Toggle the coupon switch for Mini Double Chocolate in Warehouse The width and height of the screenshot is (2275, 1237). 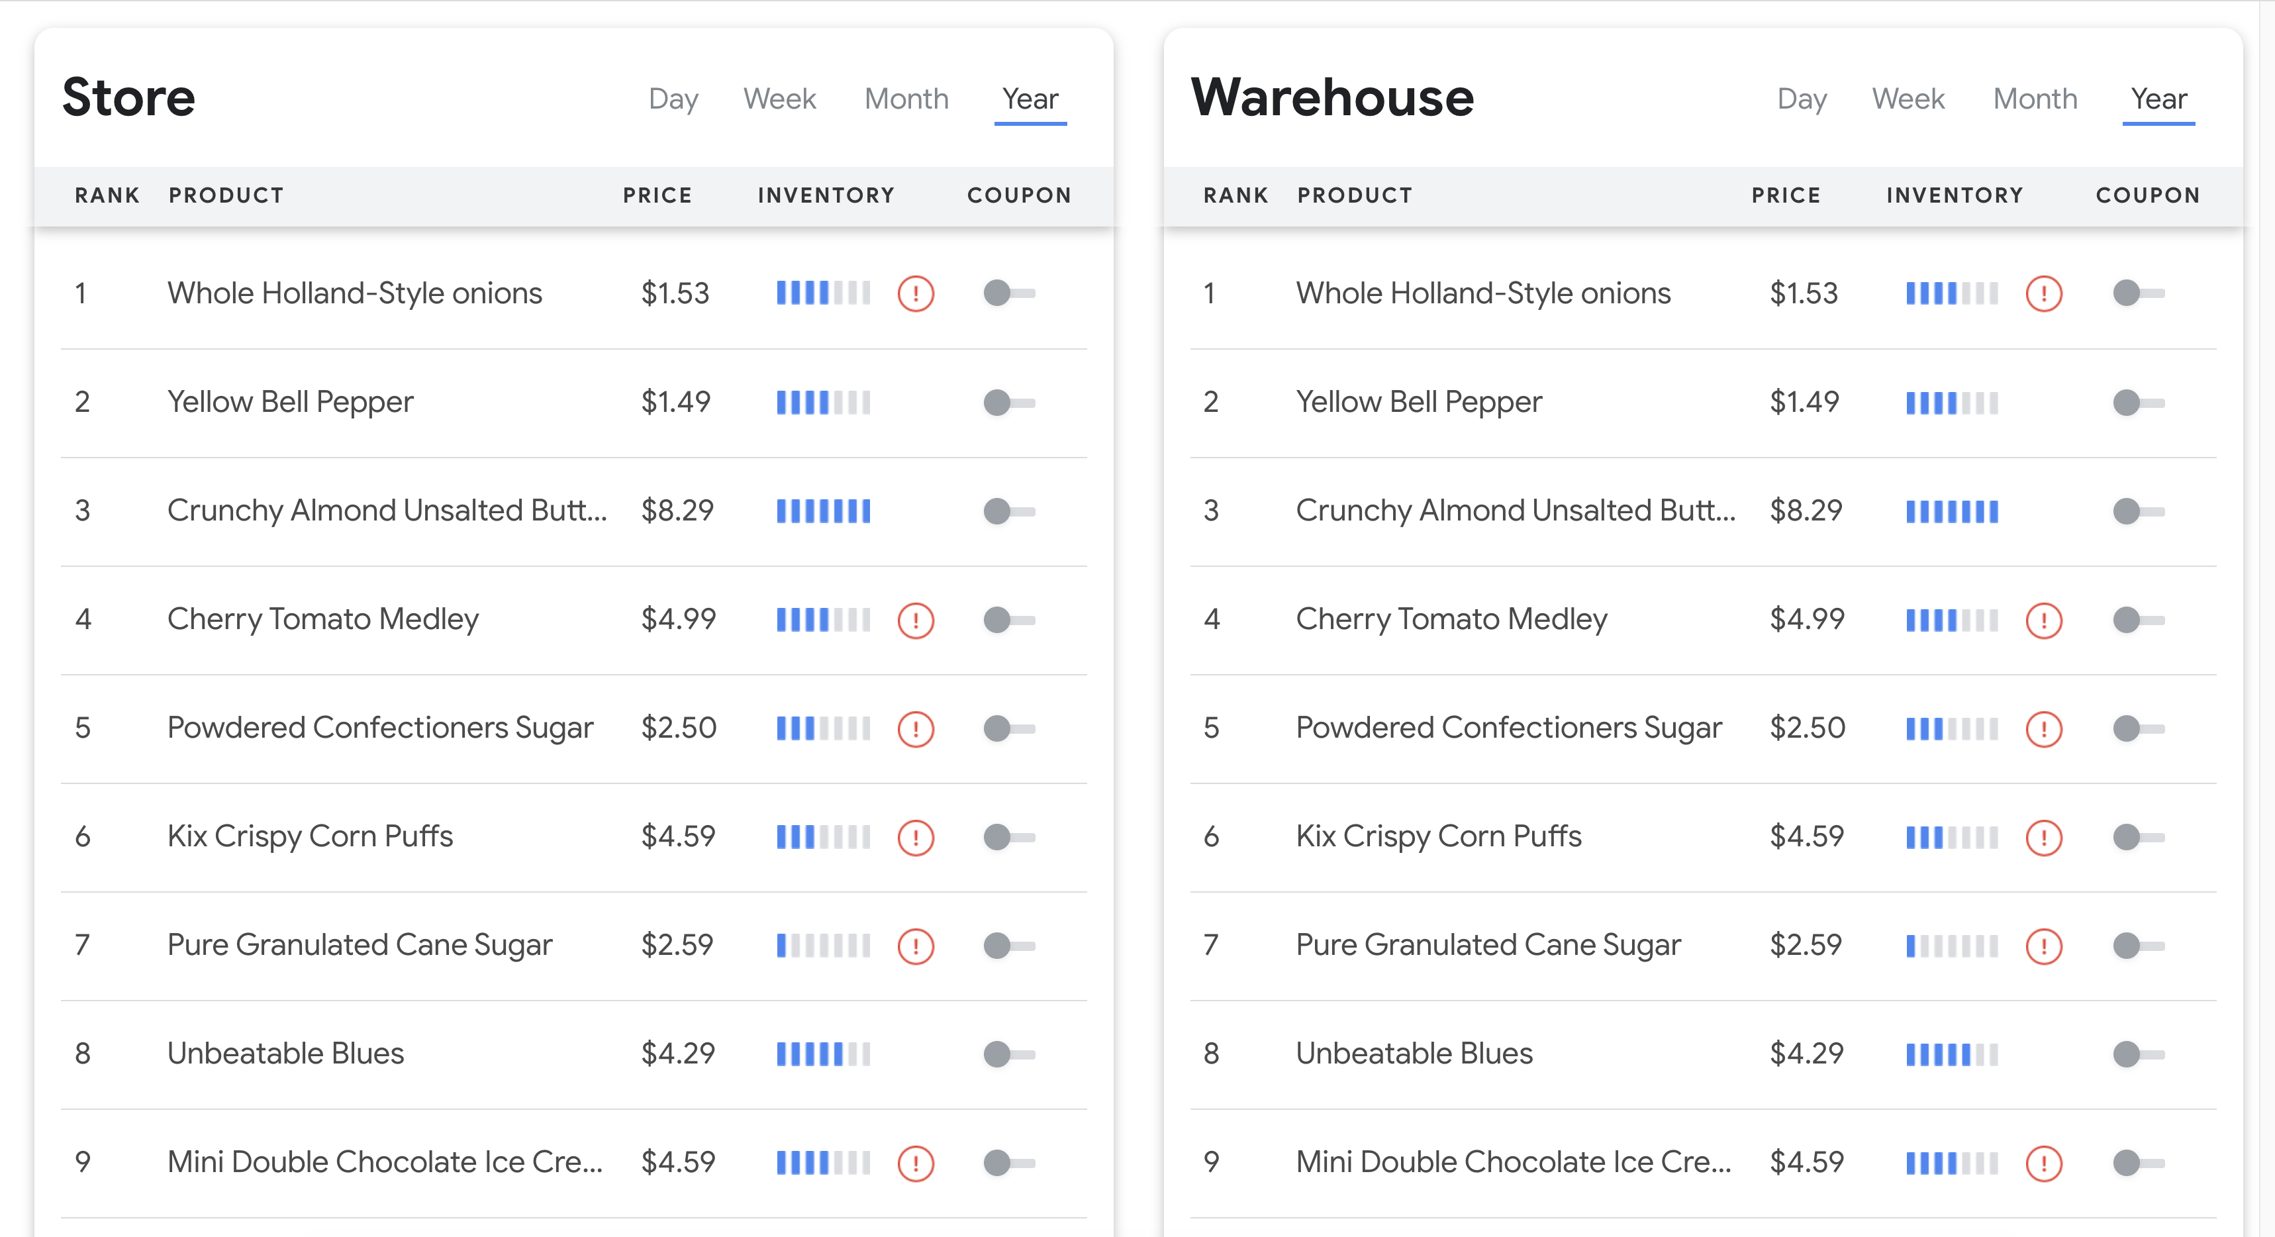pyautogui.click(x=2129, y=1162)
